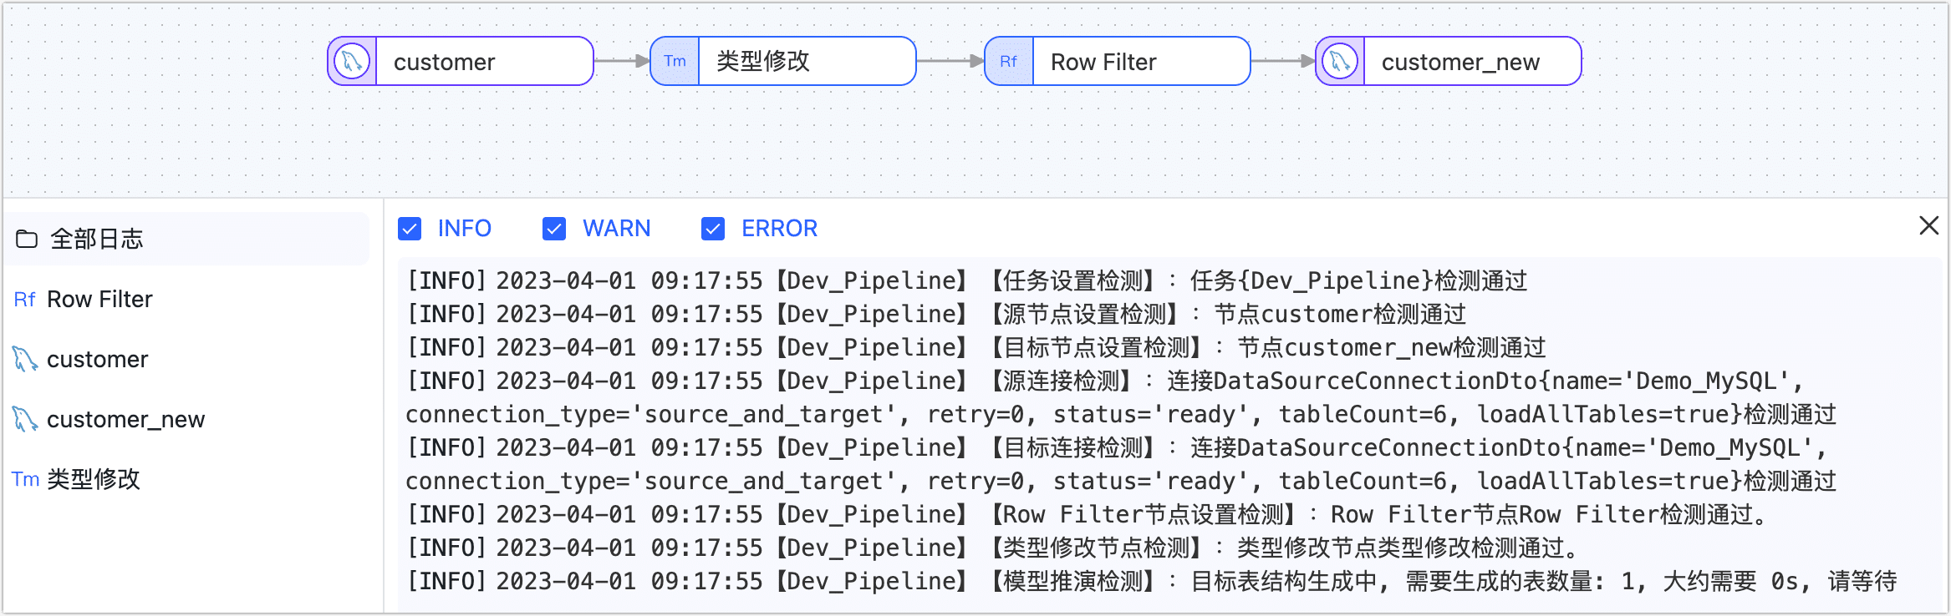The width and height of the screenshot is (1951, 616).
Task: Click the Tm icon in the log sidebar
Action: (x=25, y=479)
